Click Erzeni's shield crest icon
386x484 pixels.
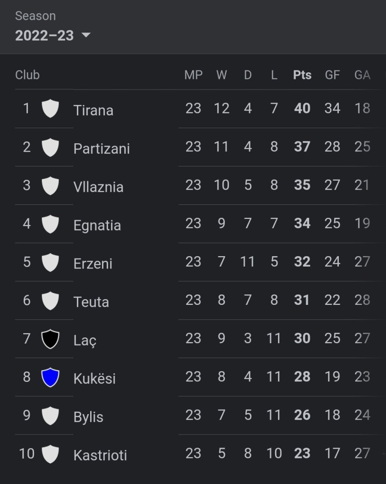[x=50, y=262]
